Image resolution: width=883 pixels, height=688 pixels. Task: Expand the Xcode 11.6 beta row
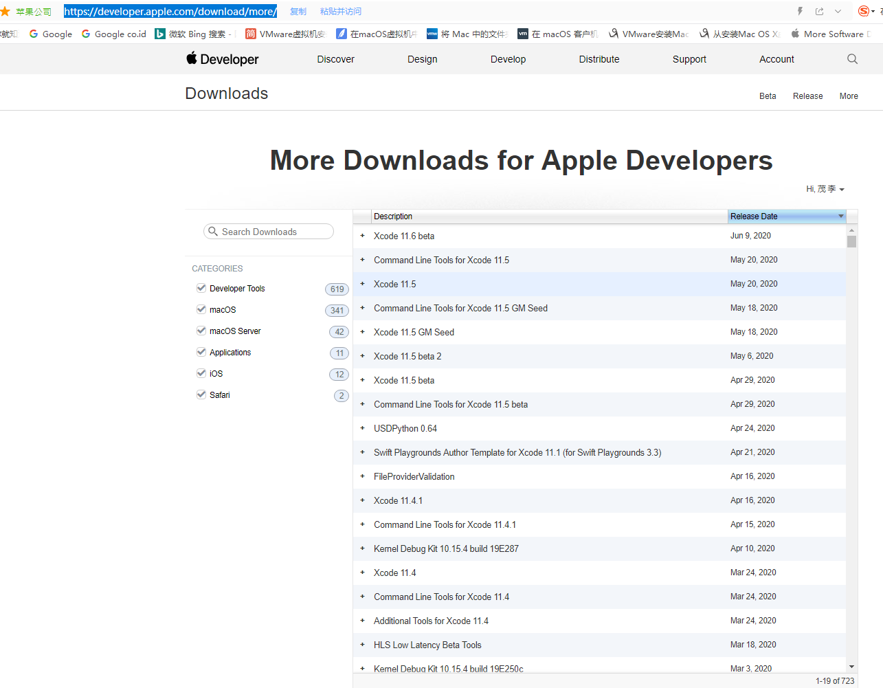[362, 236]
